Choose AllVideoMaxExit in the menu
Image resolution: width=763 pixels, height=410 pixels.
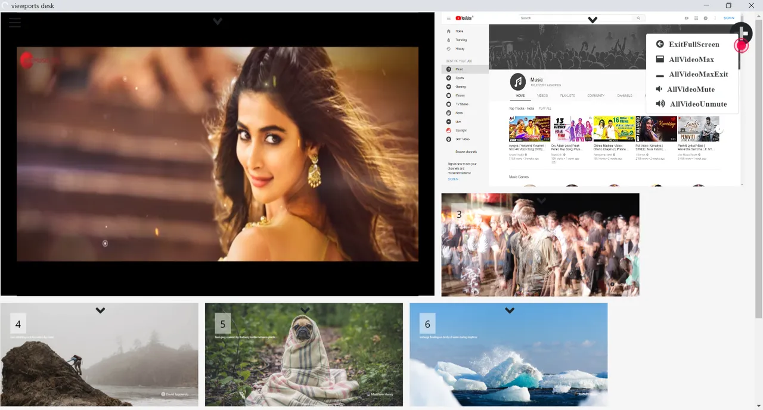point(691,75)
